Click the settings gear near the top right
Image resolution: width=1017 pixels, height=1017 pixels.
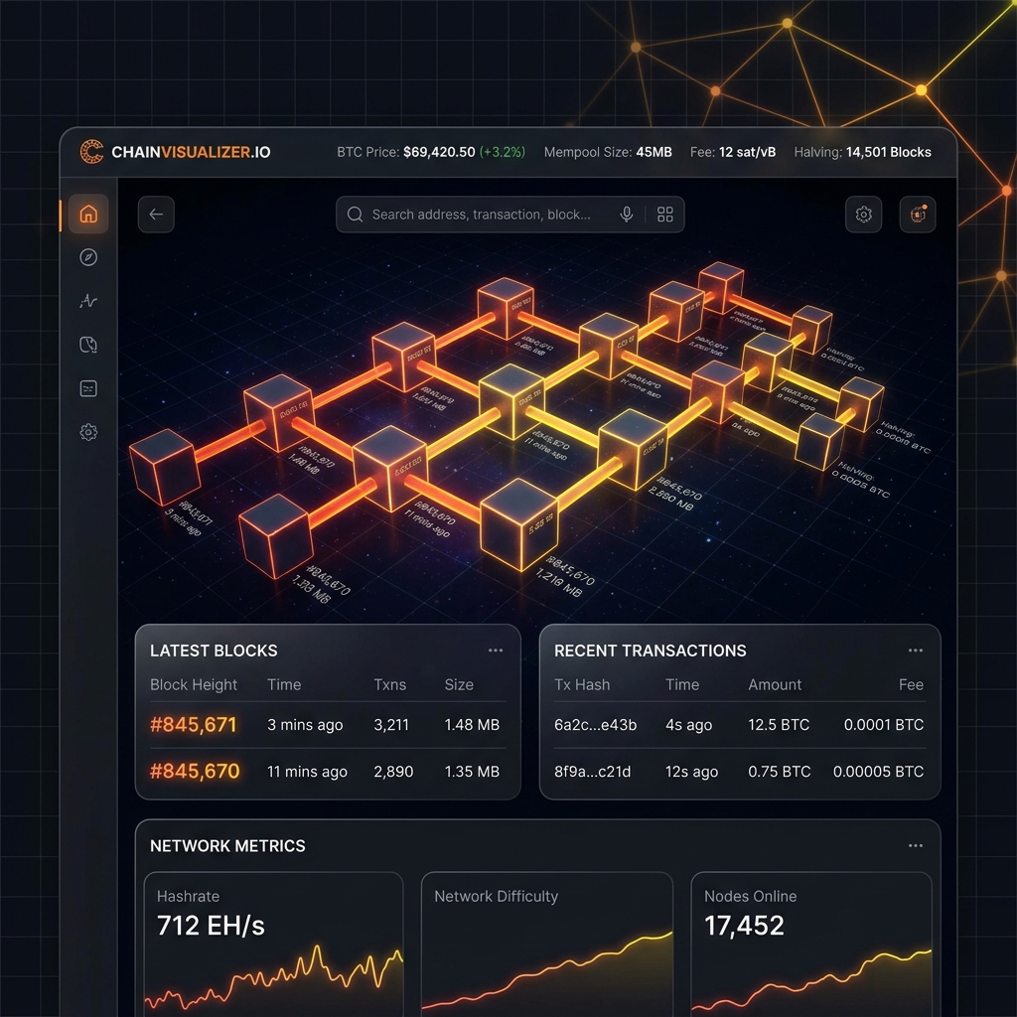coord(863,214)
